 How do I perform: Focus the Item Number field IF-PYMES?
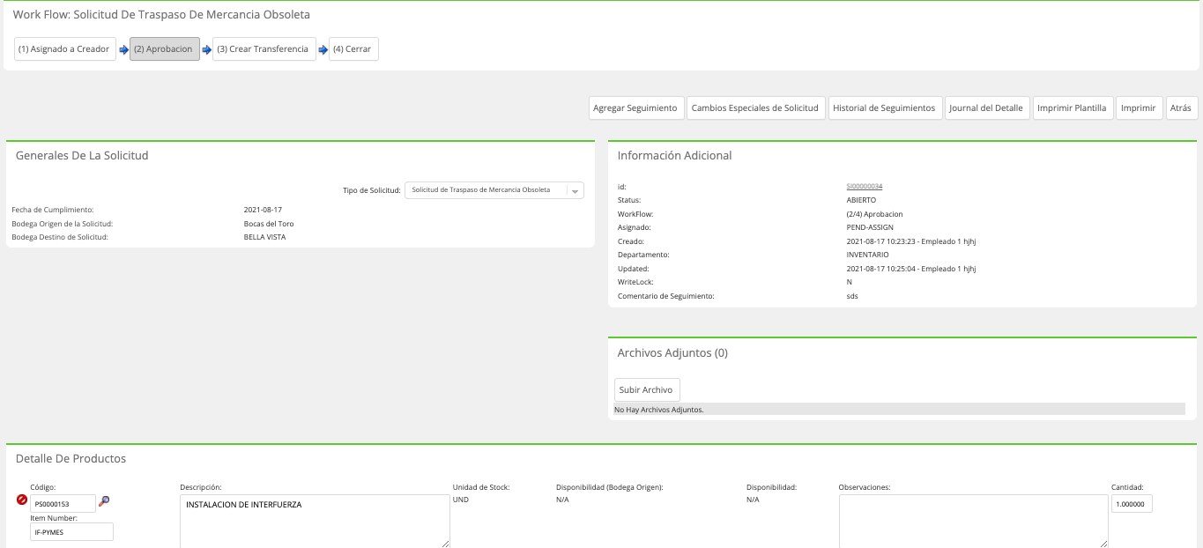(71, 532)
